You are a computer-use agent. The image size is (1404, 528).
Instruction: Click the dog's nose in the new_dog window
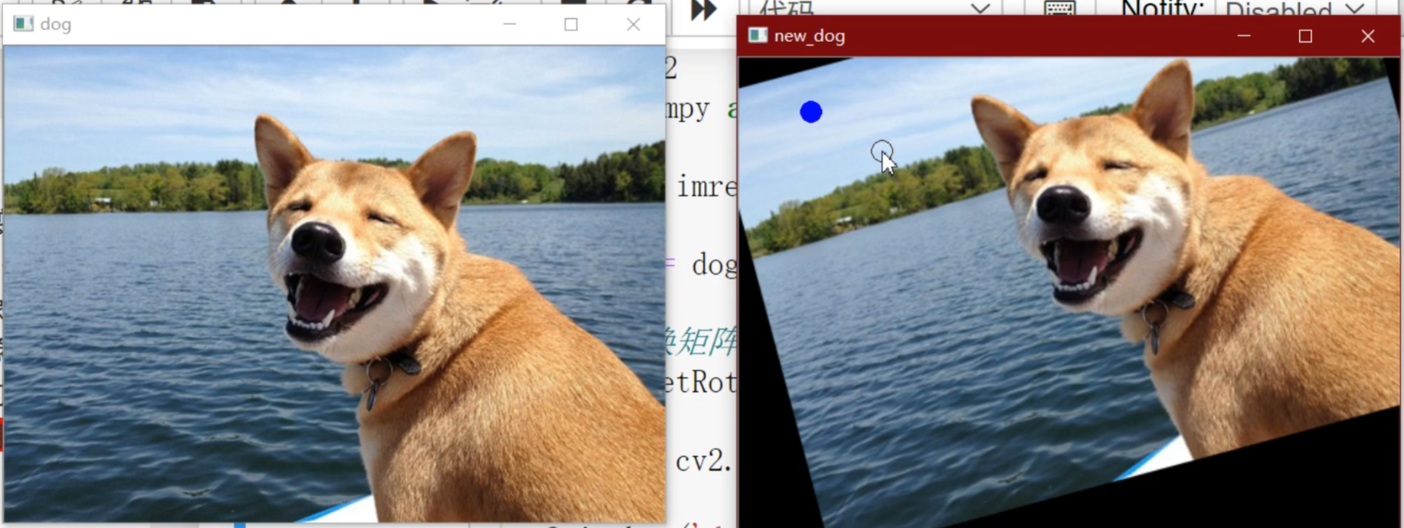pos(1063,204)
